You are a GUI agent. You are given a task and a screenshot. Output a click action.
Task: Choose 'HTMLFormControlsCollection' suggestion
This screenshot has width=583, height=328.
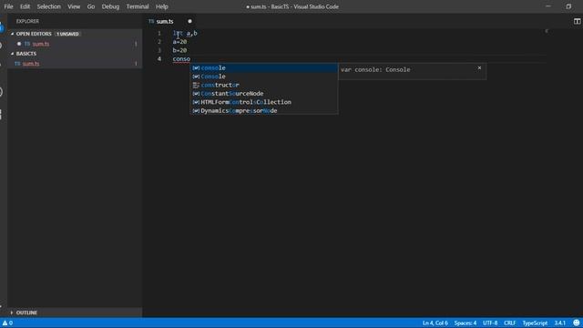click(x=264, y=102)
